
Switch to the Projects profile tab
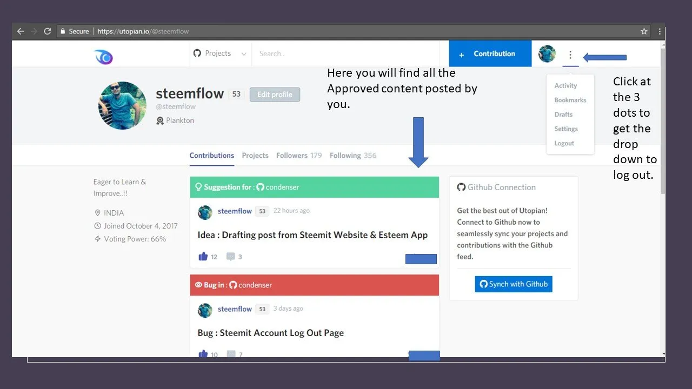pos(255,156)
